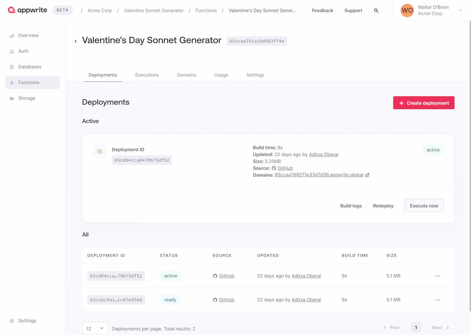Screen dimensions: 471x335
Task: Switch to the Domains tab
Action: 187,75
